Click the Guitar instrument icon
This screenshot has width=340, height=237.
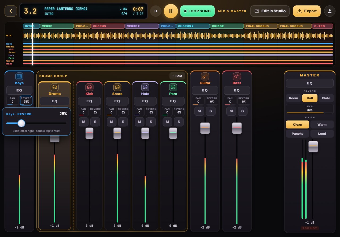click(x=205, y=77)
